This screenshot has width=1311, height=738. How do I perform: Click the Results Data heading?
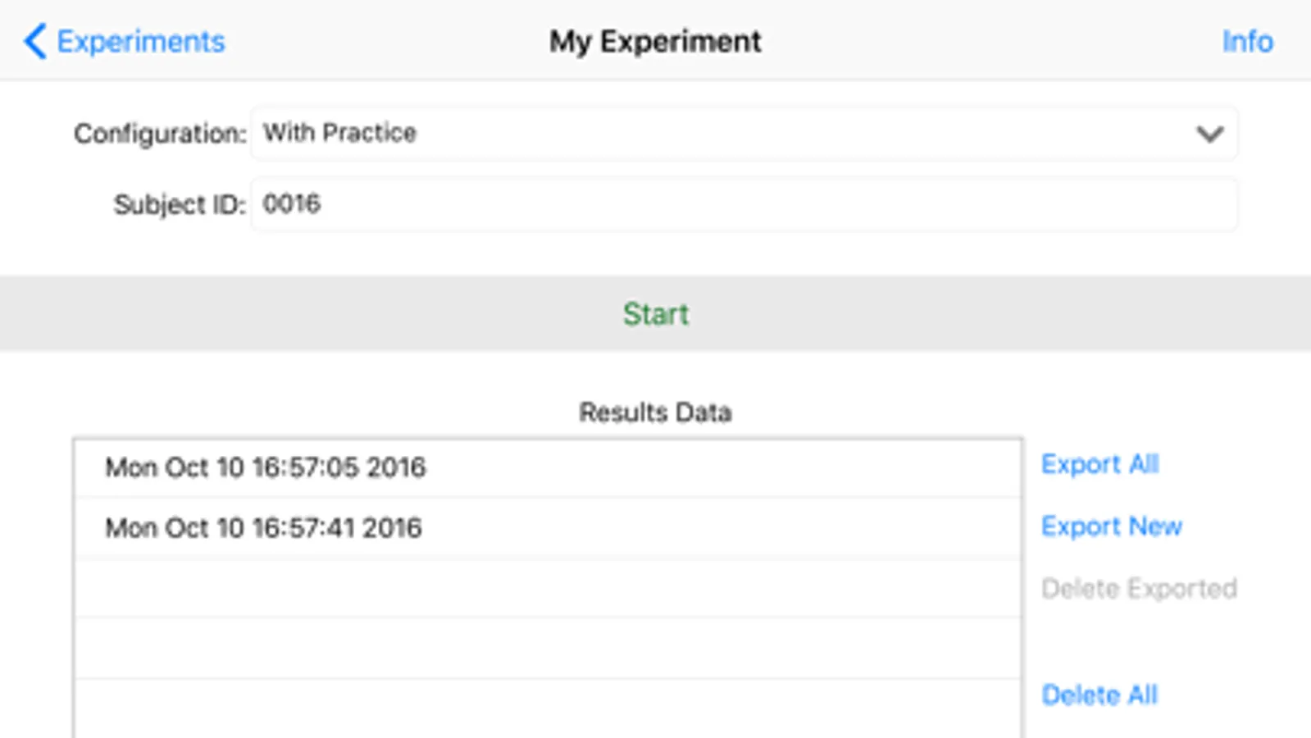click(x=655, y=412)
